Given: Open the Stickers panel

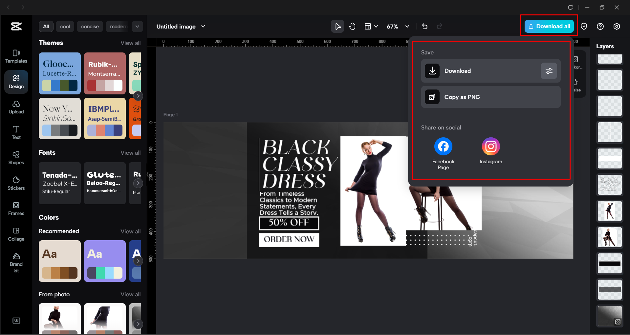Looking at the screenshot, I should click(16, 183).
